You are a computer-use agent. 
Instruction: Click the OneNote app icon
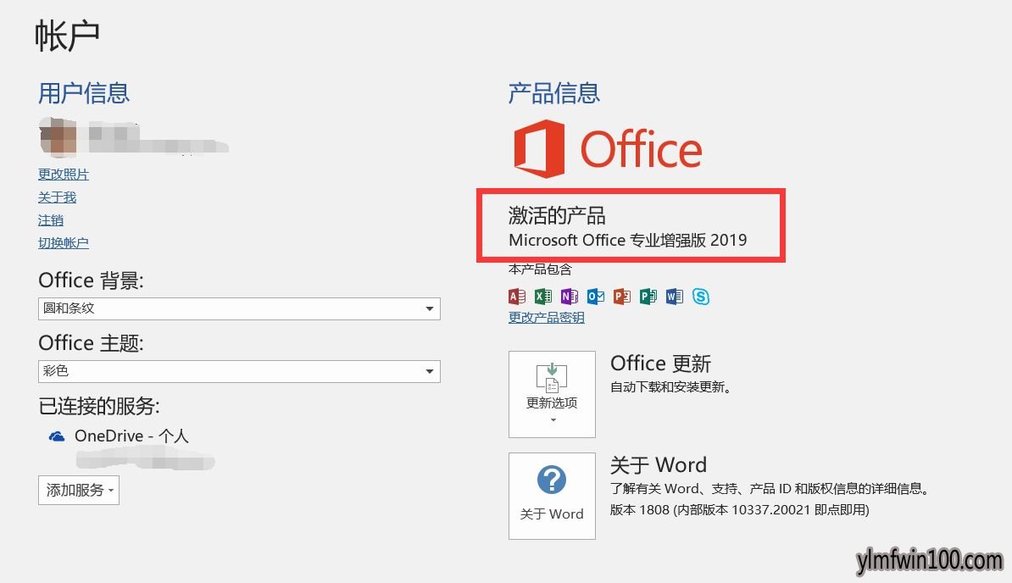click(570, 296)
